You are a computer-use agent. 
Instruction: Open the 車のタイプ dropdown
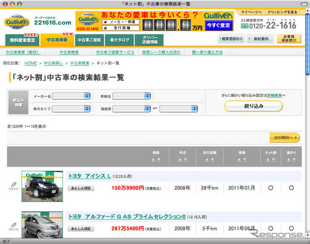pos(71,108)
